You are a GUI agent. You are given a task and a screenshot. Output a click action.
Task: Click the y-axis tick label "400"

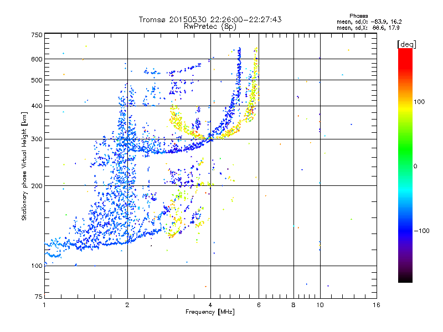click(37, 106)
